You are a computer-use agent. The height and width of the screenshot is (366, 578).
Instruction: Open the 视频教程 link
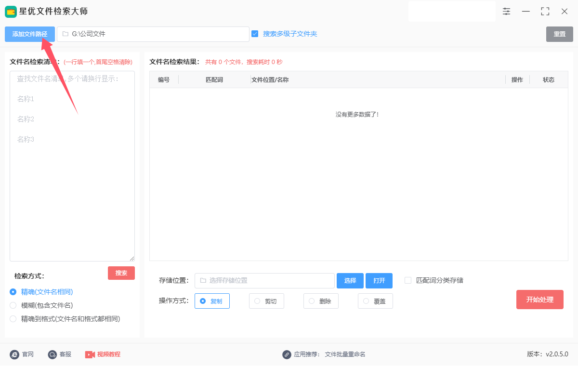point(109,354)
